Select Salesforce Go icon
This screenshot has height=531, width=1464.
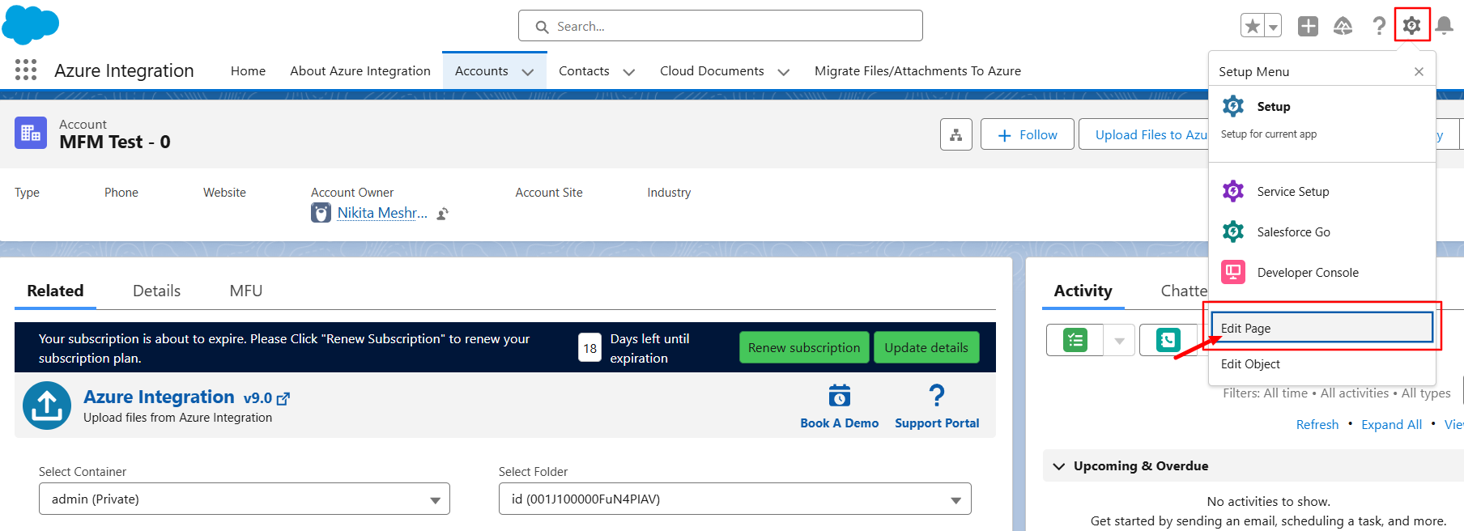1233,232
